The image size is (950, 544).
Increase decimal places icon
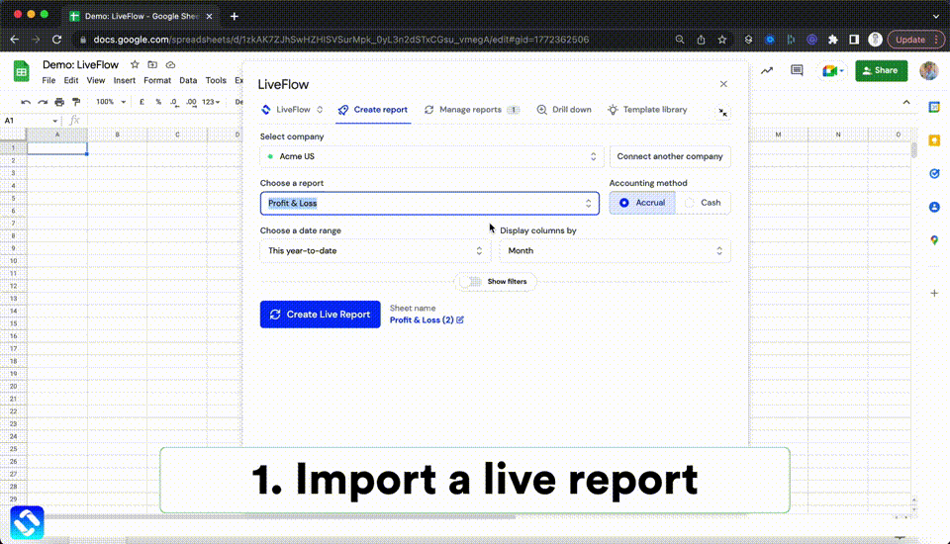[191, 102]
